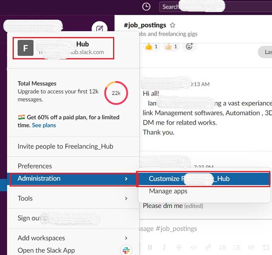The height and width of the screenshot is (255, 272).
Task: Select the Sign out option
Action: 73,218
